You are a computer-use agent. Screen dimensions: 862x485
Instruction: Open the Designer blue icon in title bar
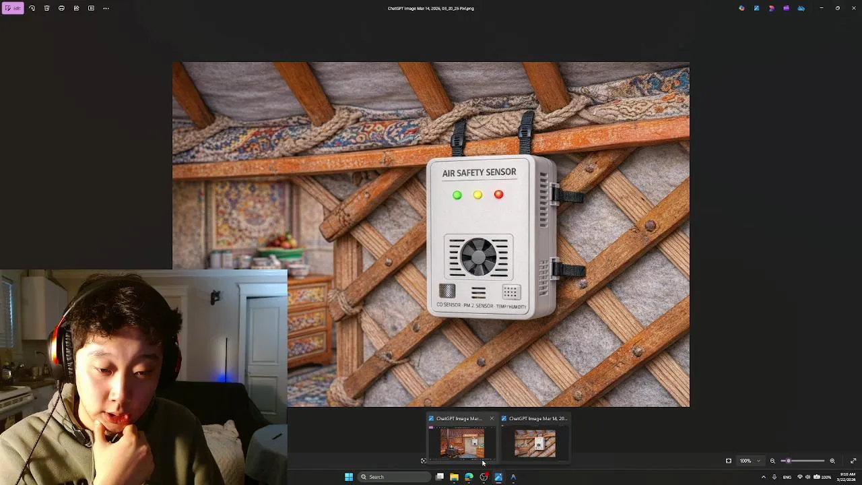tap(756, 8)
